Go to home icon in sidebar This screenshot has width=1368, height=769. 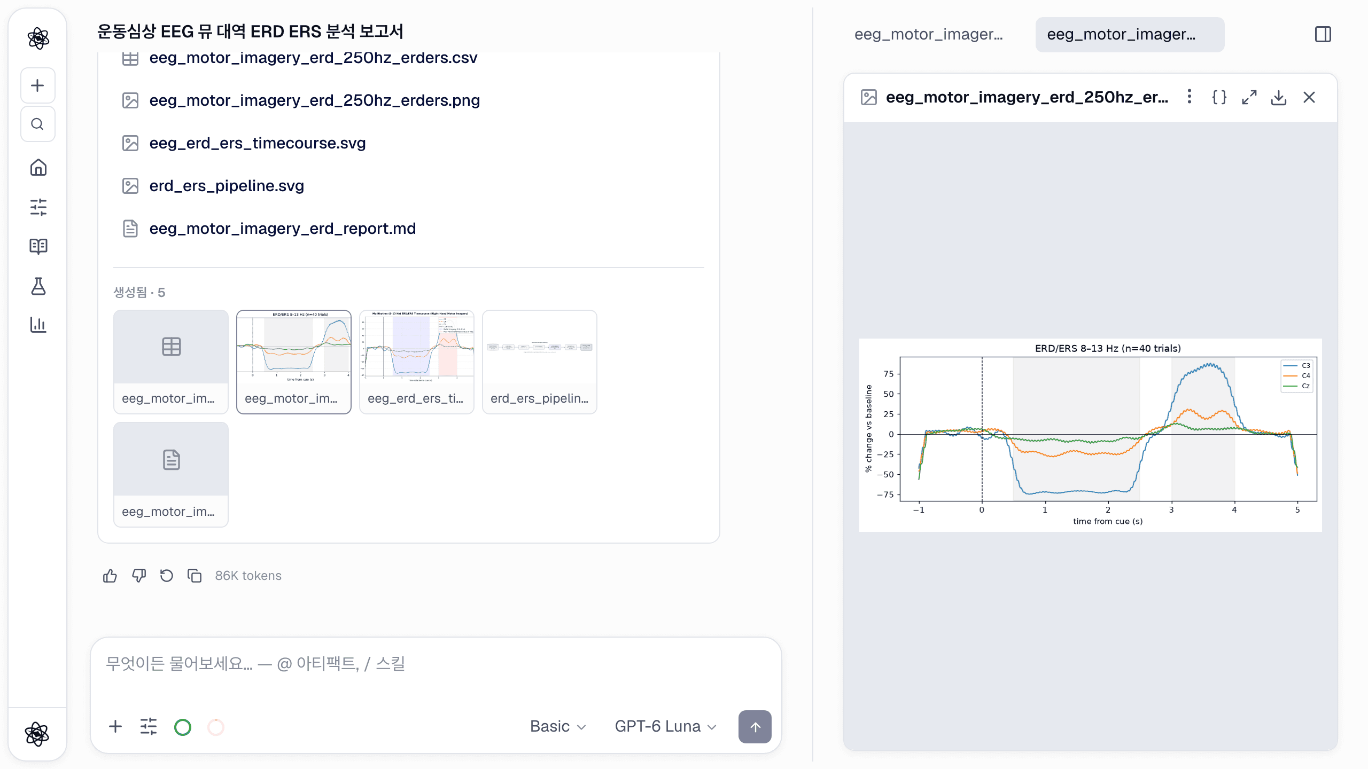pos(38,168)
